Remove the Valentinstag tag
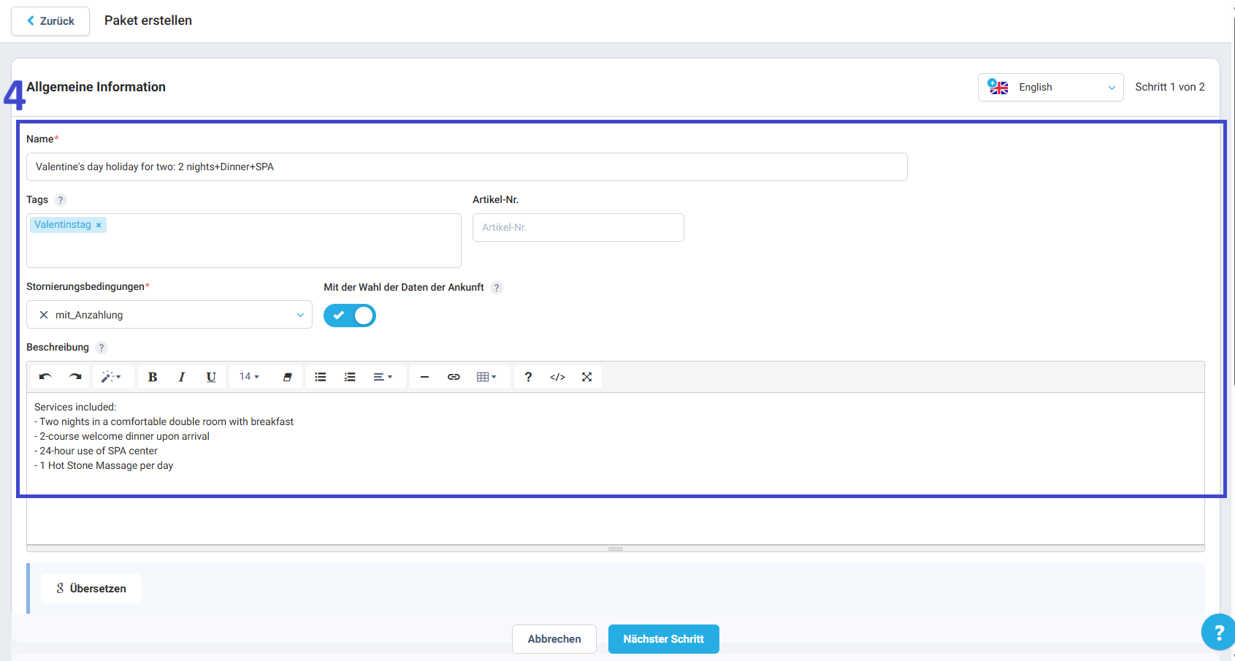This screenshot has height=661, width=1235. pos(99,225)
